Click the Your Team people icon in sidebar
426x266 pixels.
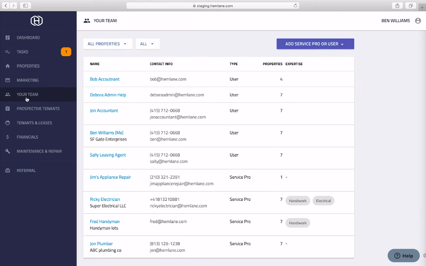(x=8, y=94)
